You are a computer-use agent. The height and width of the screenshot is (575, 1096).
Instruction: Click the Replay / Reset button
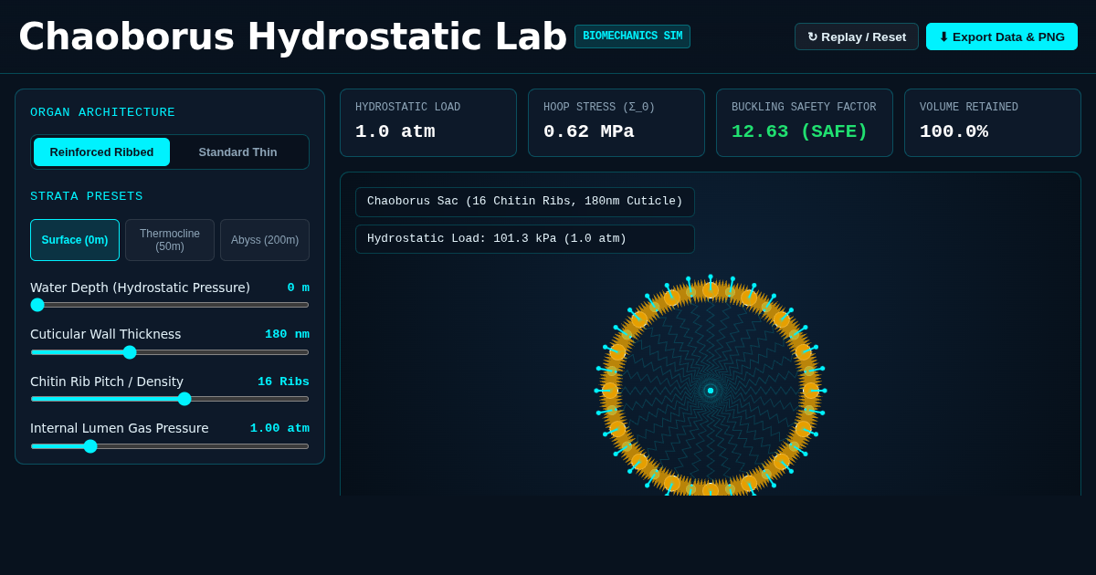pos(857,37)
